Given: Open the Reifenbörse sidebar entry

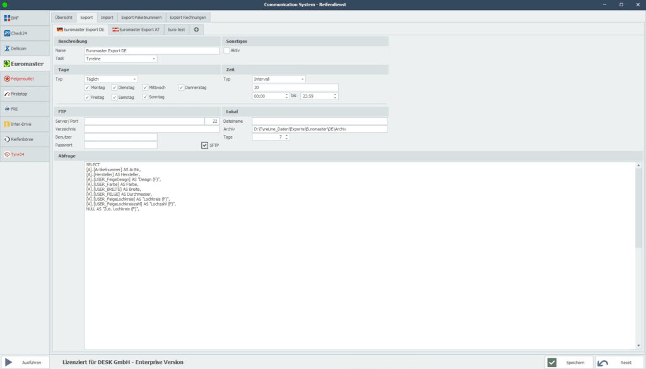Looking at the screenshot, I should click(x=25, y=139).
